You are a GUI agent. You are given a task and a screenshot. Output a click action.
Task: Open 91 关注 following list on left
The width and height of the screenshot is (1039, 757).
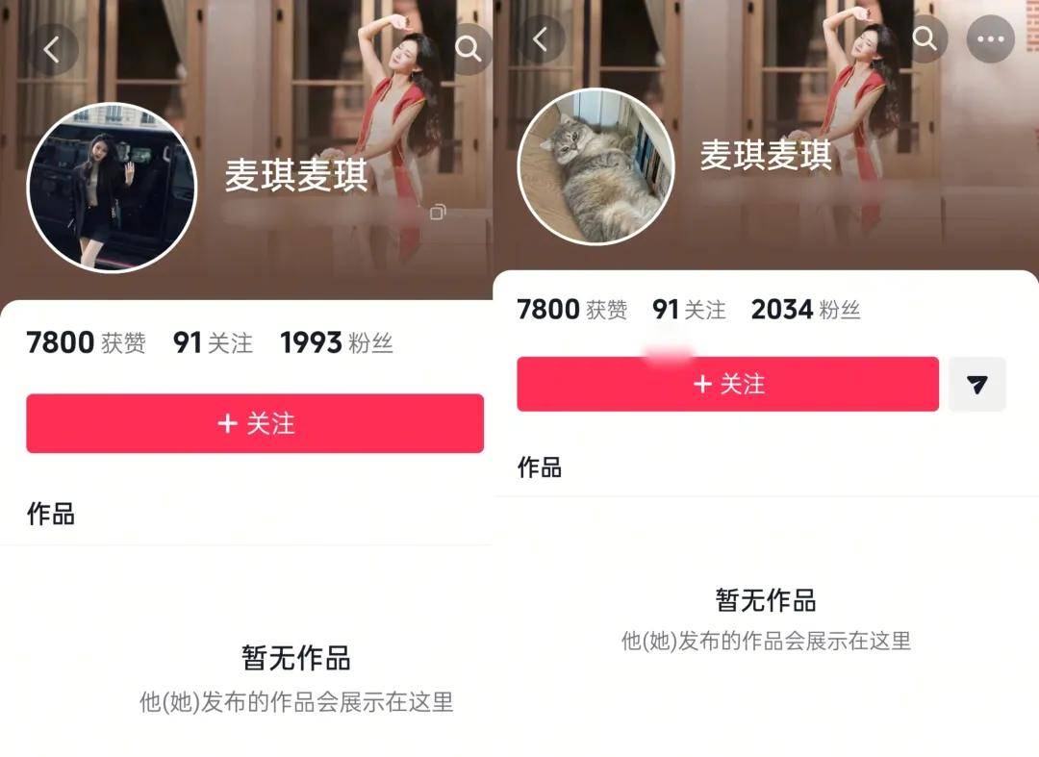(x=213, y=343)
